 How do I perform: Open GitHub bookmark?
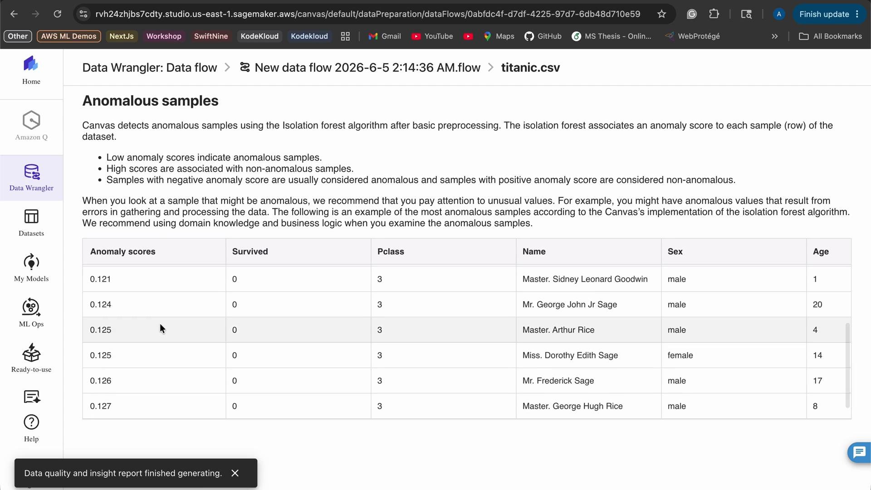click(x=543, y=36)
